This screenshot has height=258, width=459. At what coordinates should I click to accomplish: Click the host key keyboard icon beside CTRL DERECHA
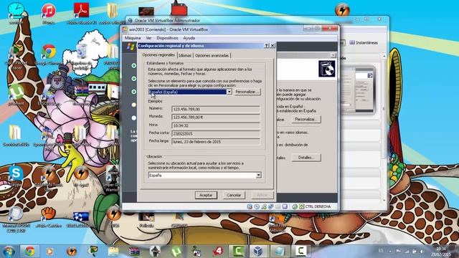click(301, 207)
